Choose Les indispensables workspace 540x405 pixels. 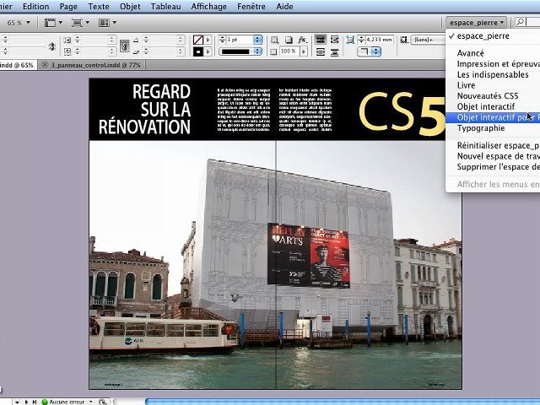[x=493, y=74]
